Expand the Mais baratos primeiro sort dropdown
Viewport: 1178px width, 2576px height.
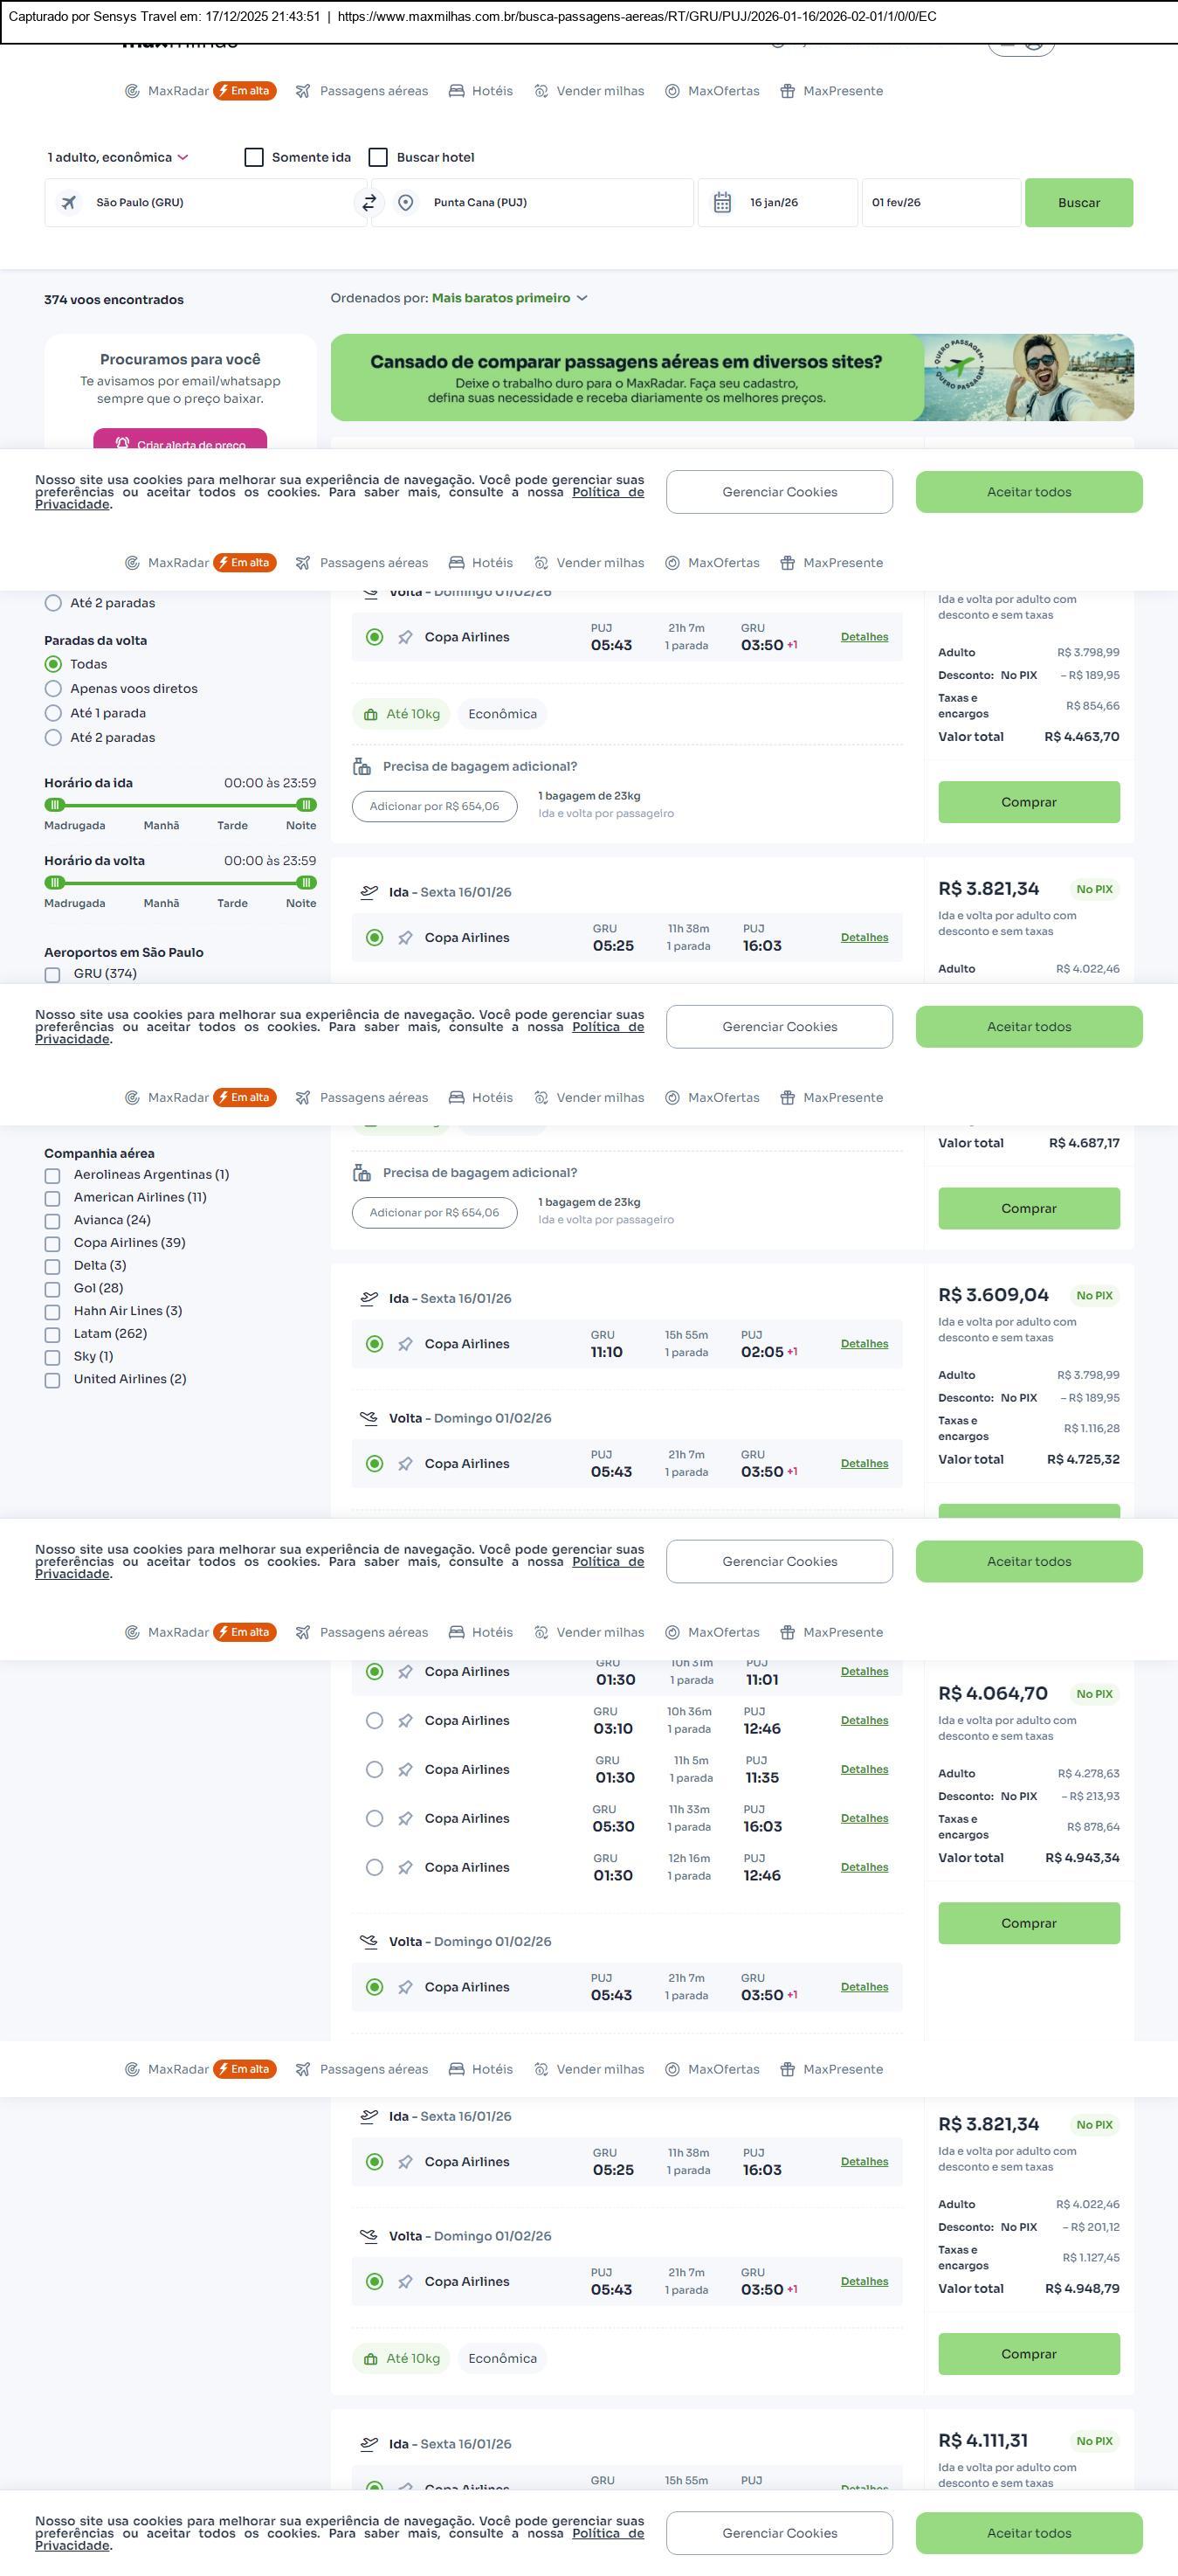(x=510, y=298)
